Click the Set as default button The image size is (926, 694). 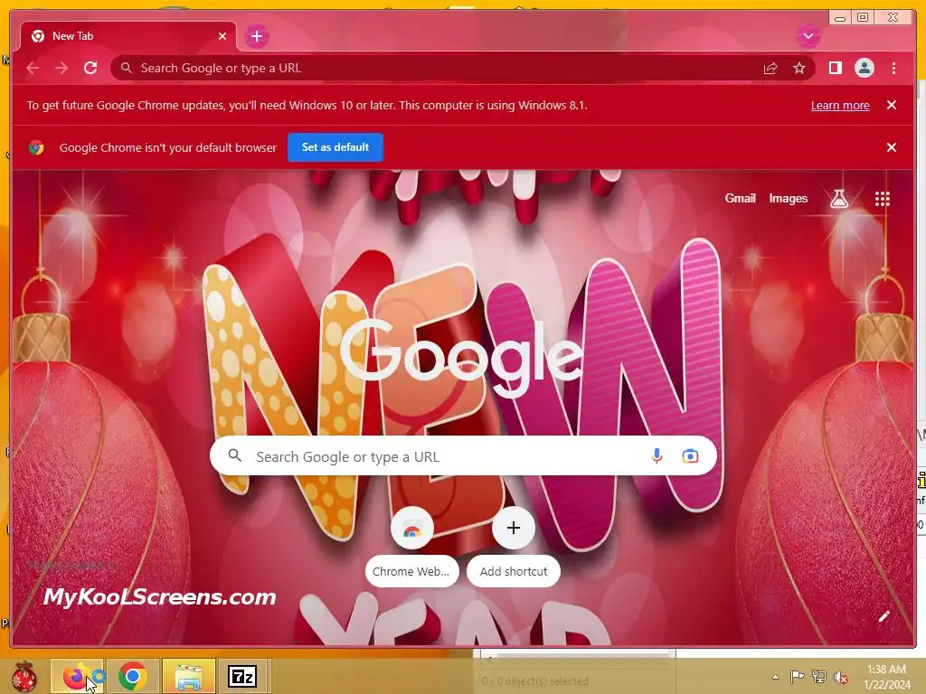tap(335, 147)
